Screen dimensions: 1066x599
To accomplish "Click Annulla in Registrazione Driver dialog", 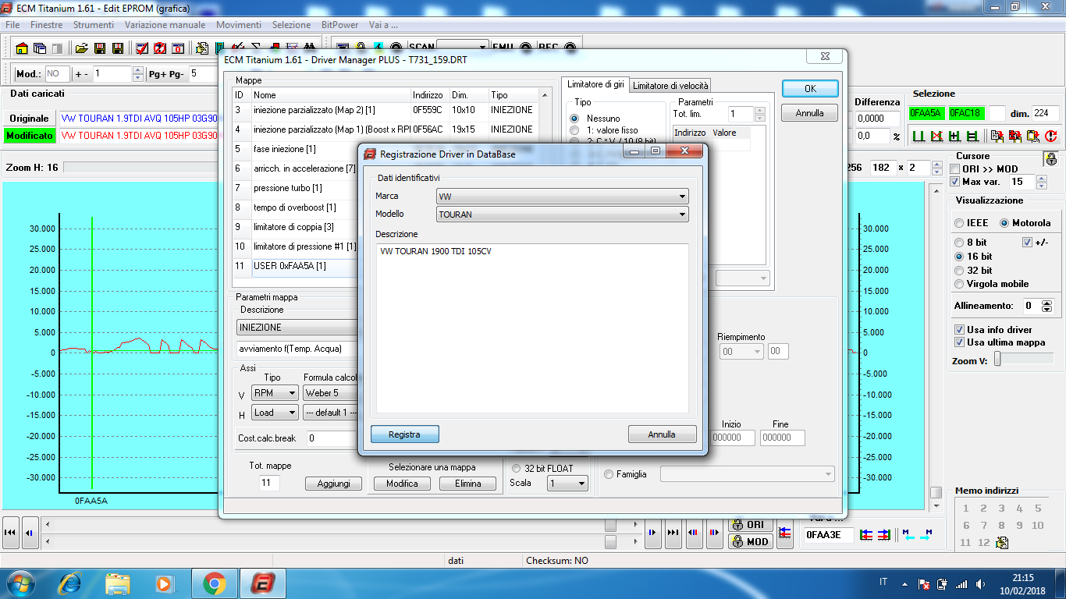I will pos(662,434).
